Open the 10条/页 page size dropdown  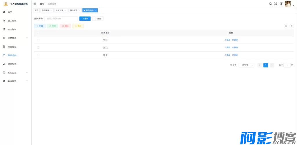[x=246, y=65]
